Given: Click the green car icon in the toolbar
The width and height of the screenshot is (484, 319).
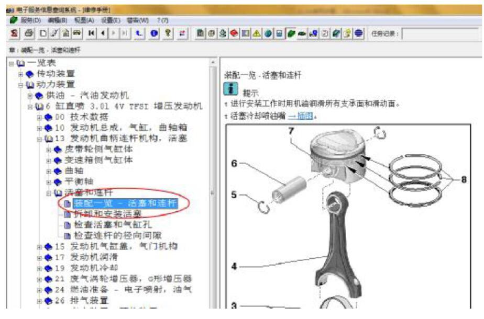Looking at the screenshot, I should tap(303, 33).
